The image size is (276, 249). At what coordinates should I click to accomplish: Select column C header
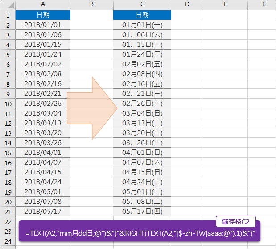coord(142,5)
